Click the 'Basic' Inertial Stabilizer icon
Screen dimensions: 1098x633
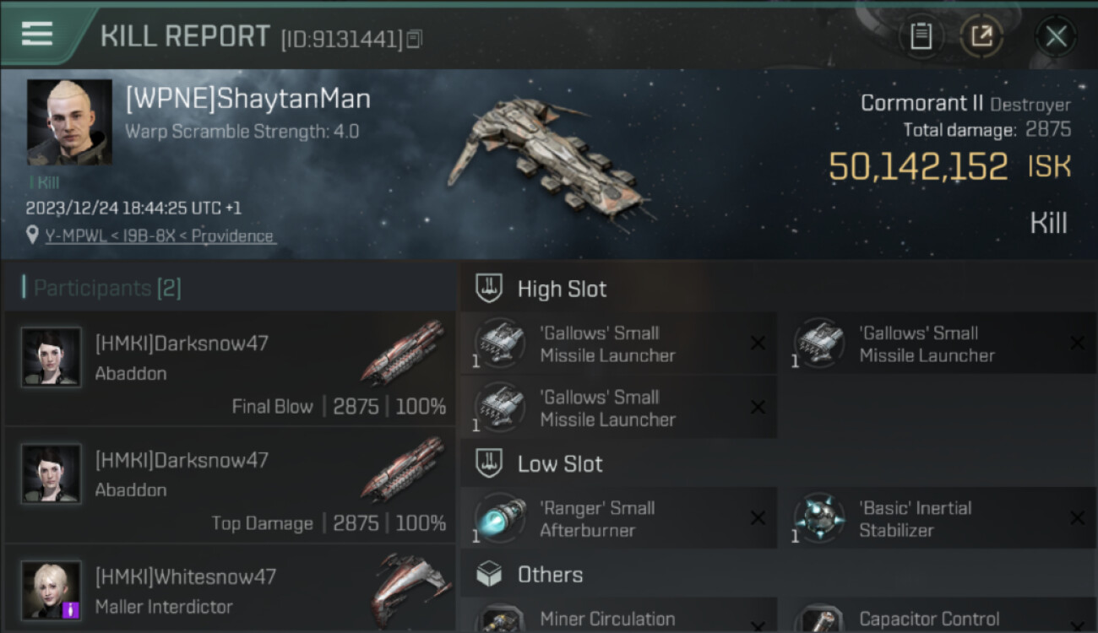819,518
